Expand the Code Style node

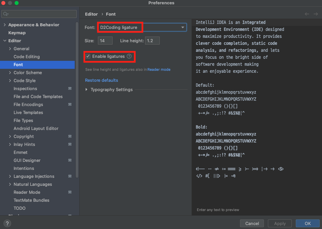pos(10,80)
